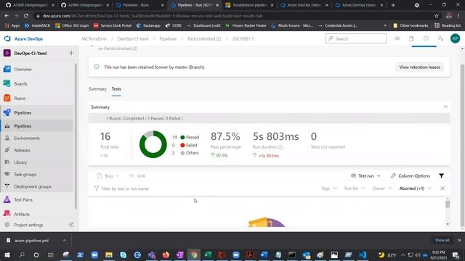Screen dimensions: 465x261
Task: Open the AP account avatar
Action: (456, 38)
